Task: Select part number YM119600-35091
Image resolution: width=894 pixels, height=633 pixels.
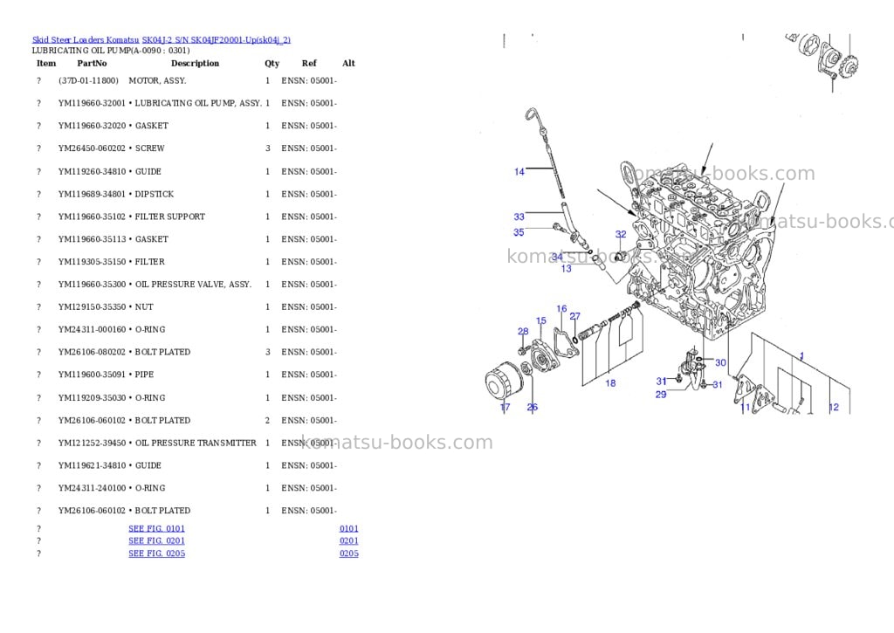Action: click(x=92, y=375)
